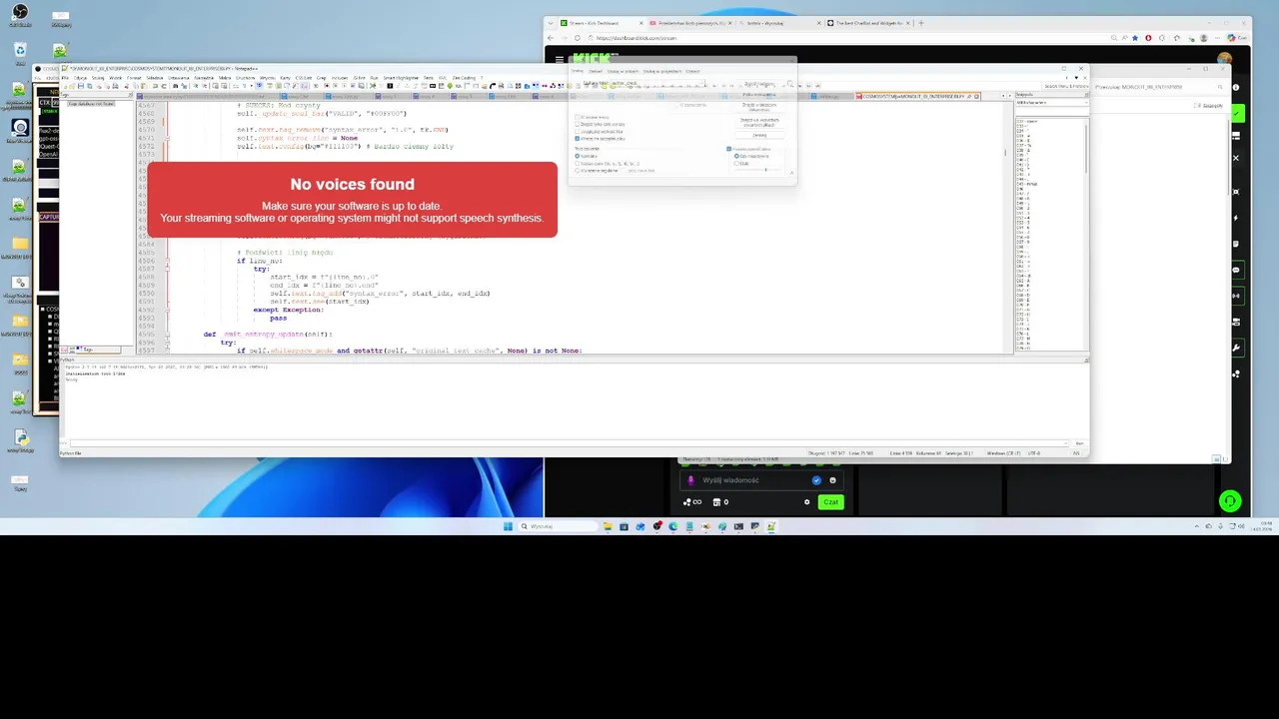
Task: Click the 'Znajdź następny' button
Action: [x=759, y=84]
